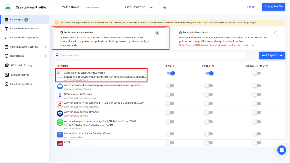Click the Scalefusion agent icon
The height and width of the screenshot is (163, 290).
coord(180,33)
